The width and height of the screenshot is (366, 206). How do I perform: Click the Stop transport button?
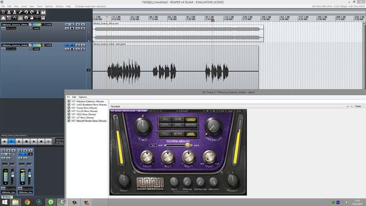26,141
